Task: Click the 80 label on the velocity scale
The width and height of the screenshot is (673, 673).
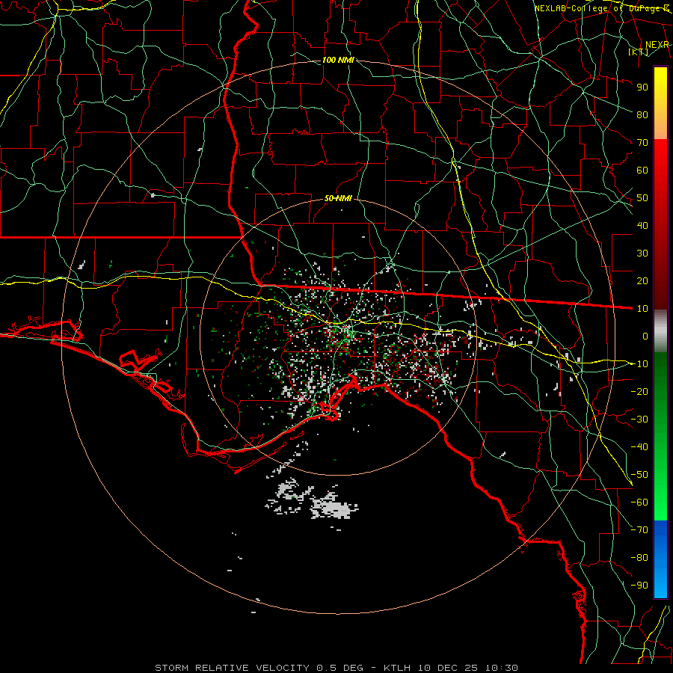Action: click(642, 114)
